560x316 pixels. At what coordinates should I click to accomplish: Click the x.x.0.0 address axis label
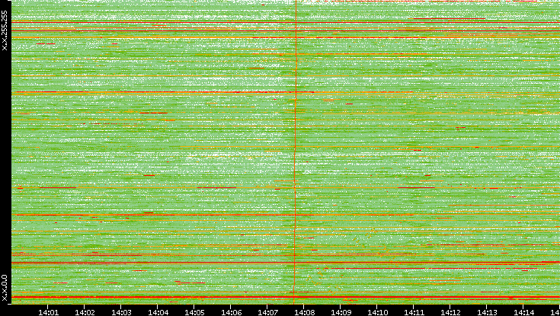pos(5,288)
